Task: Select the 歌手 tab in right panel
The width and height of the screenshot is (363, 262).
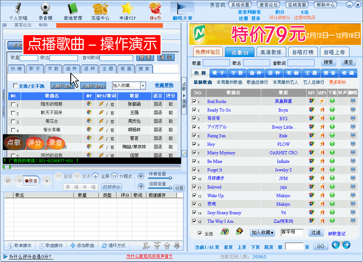Action: 219,73
